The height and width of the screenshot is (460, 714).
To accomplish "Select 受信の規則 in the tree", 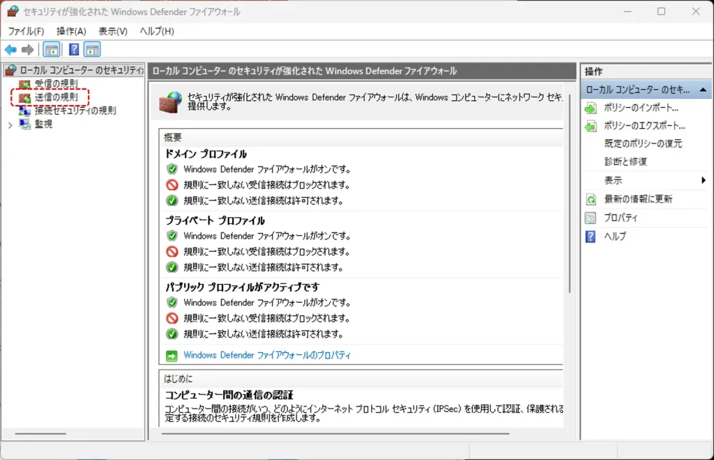I will (x=56, y=84).
